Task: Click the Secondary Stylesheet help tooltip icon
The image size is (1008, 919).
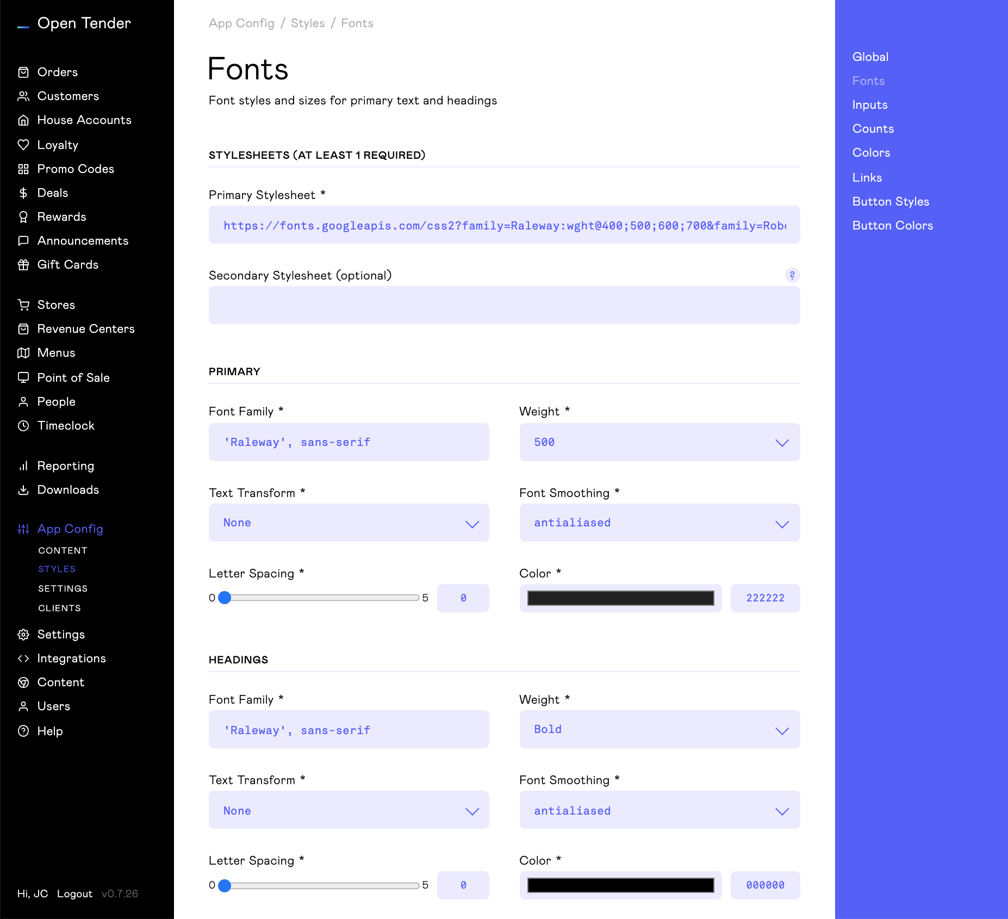Action: tap(792, 276)
